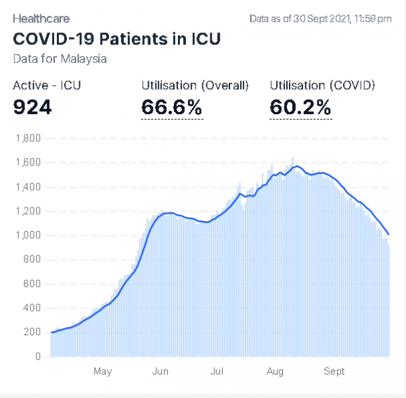This screenshot has height=398, width=406.
Task: Click the Utilisation (COVID) label
Action: [x=322, y=86]
